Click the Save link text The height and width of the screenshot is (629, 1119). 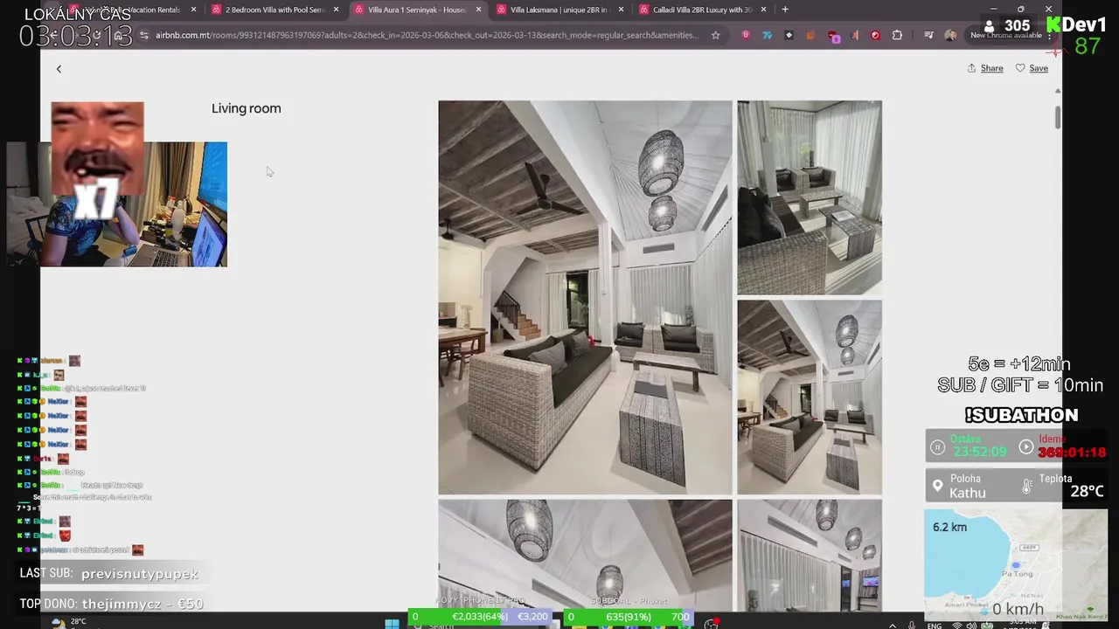[1039, 68]
